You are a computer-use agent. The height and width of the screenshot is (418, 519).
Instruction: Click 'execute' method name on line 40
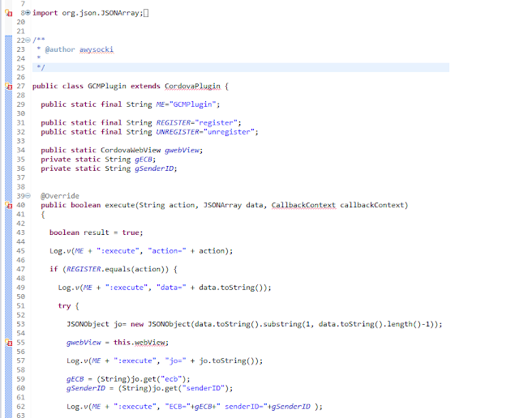120,205
